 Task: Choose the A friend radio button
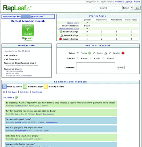pyautogui.click(x=104, y=58)
